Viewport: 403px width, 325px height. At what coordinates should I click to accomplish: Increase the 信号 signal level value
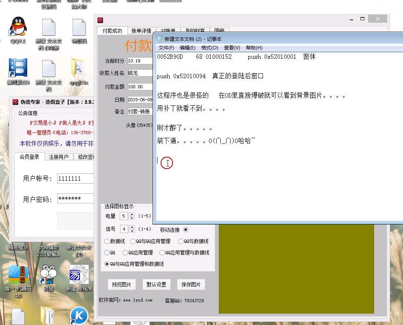[x=132, y=227]
